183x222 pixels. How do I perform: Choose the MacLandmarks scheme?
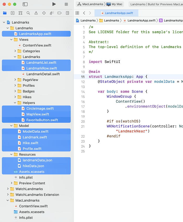click(x=90, y=4)
